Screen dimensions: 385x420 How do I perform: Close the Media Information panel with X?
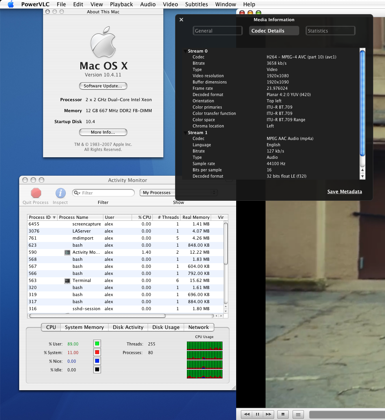[x=181, y=20]
